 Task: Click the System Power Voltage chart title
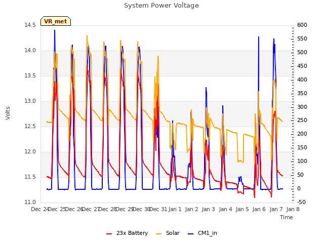(x=161, y=6)
